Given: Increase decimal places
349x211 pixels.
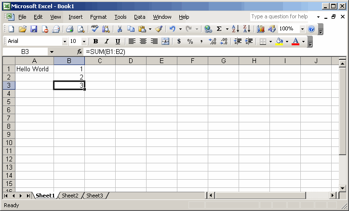Looking at the screenshot, I should pos(212,41).
